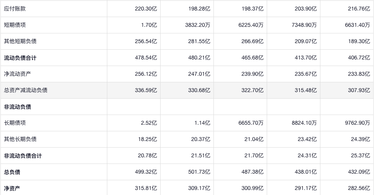This screenshot has height=195, width=376.
Task: Click the 应付账款 row label
Action: click(15, 9)
